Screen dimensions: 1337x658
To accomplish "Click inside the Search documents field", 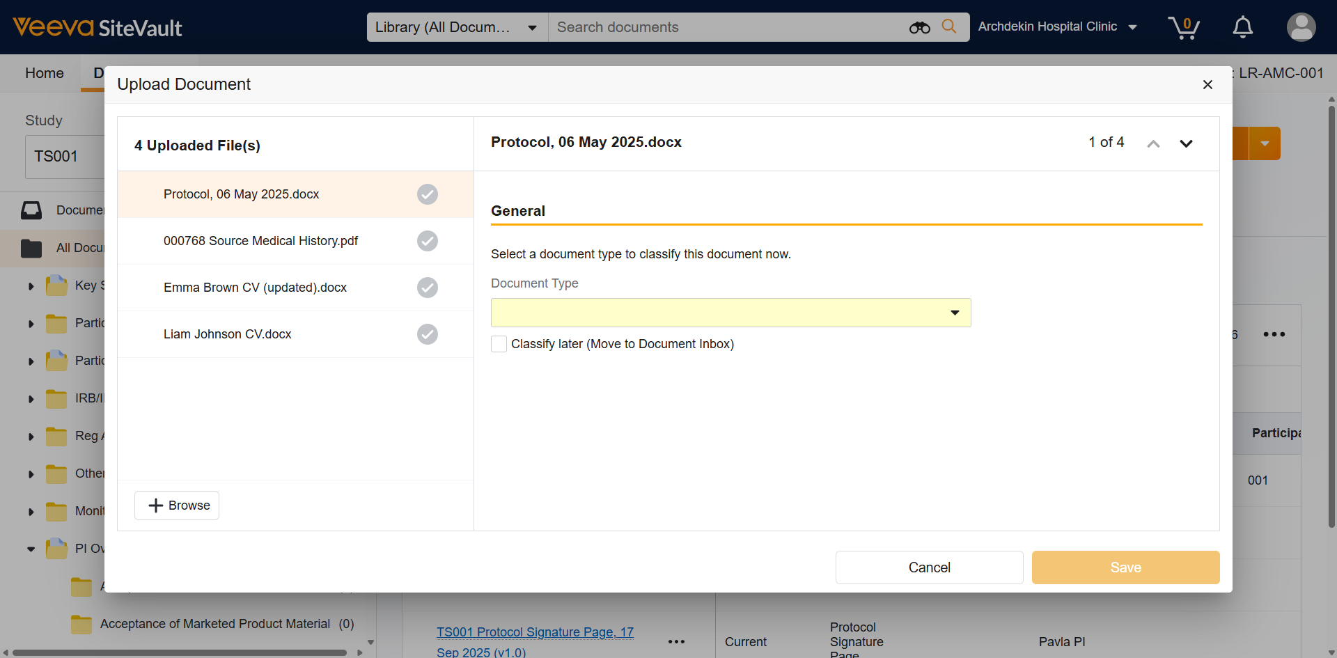I will tap(696, 27).
